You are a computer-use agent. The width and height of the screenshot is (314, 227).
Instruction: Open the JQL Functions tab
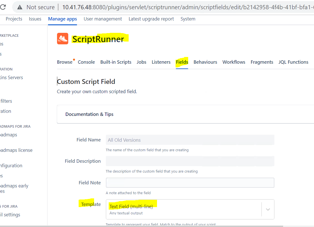point(293,62)
